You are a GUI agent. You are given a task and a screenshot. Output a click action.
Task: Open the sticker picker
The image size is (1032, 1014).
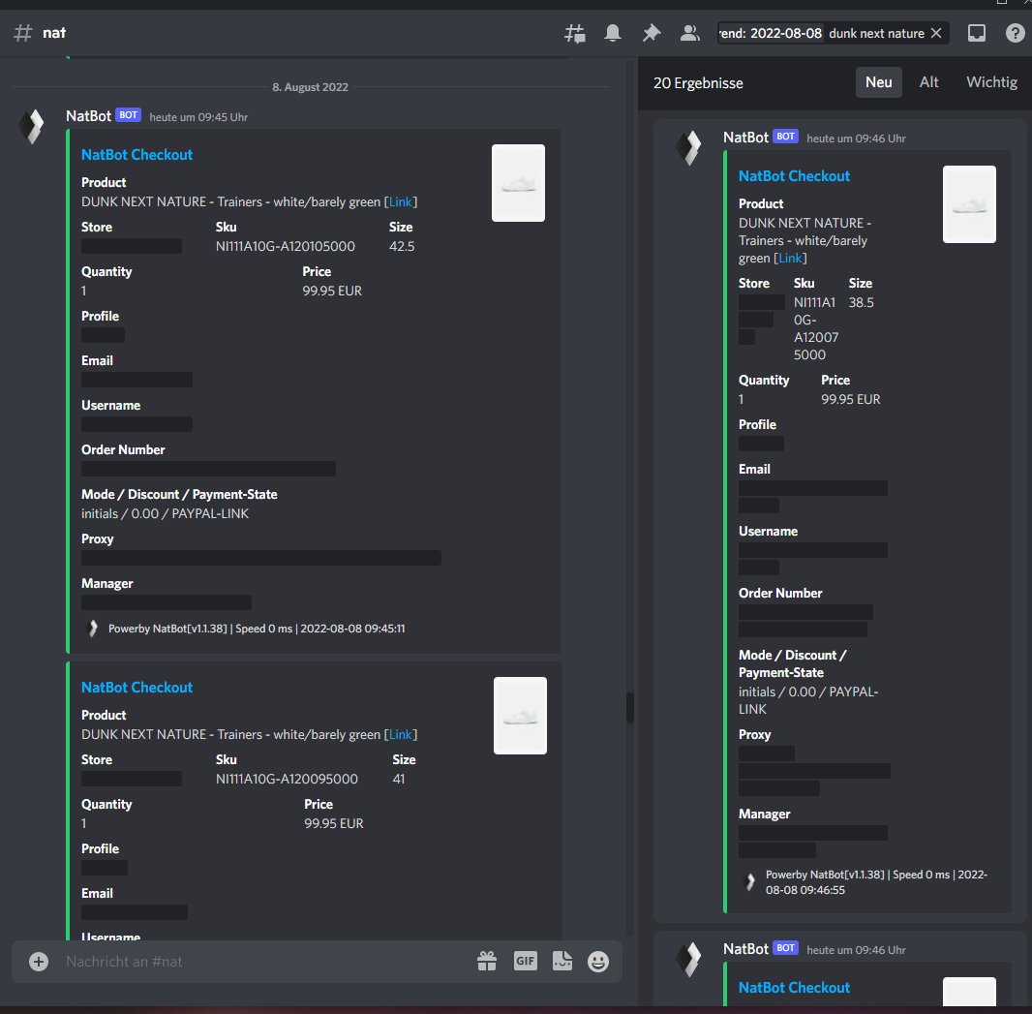562,961
